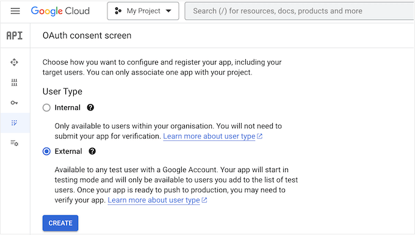
Task: Click the OAuth consent screen heading
Action: [87, 35]
